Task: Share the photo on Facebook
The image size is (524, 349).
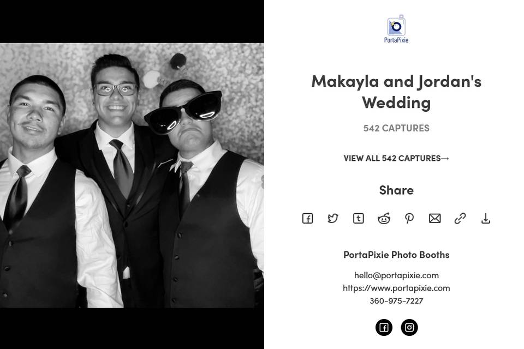Action: pos(307,219)
